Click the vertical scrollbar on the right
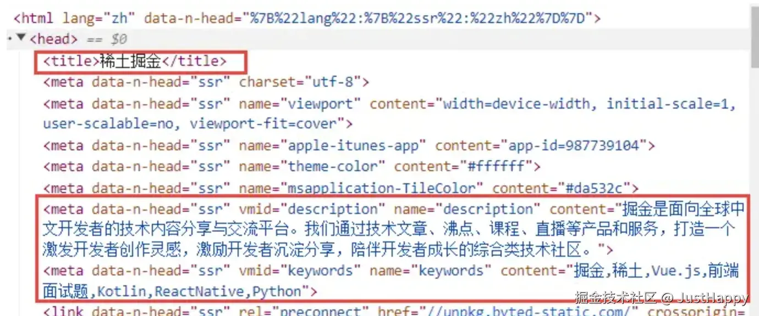759x316 pixels. 755,158
